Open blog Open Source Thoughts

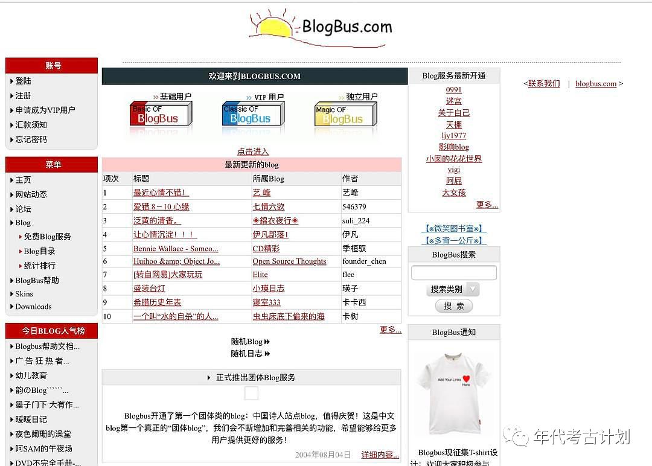coord(289,261)
